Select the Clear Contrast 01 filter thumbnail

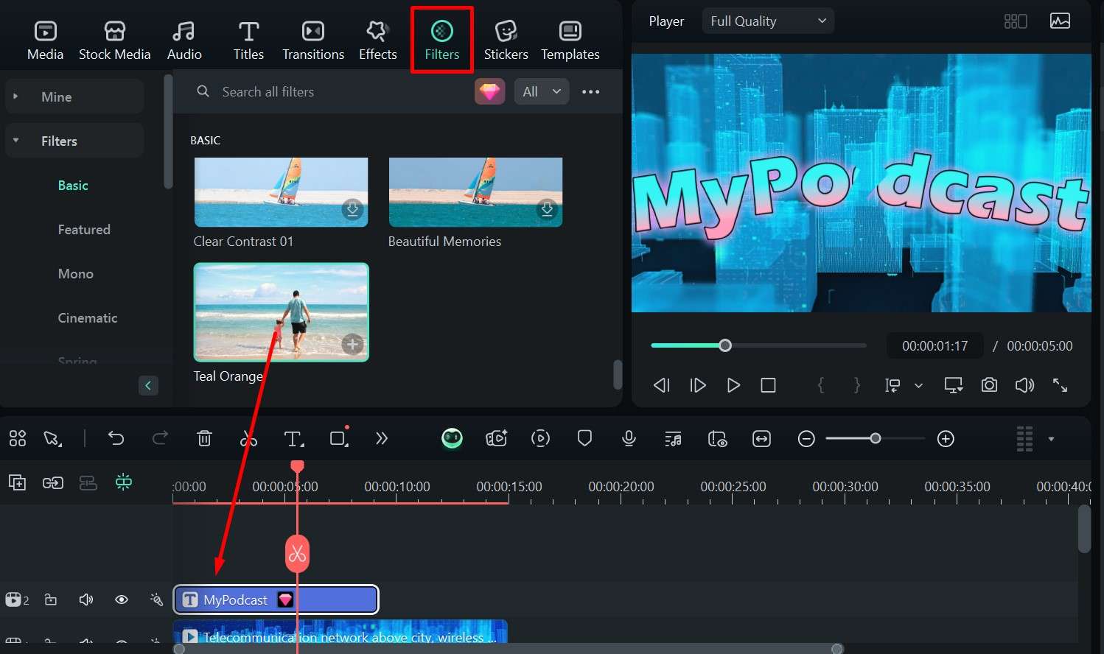click(281, 192)
